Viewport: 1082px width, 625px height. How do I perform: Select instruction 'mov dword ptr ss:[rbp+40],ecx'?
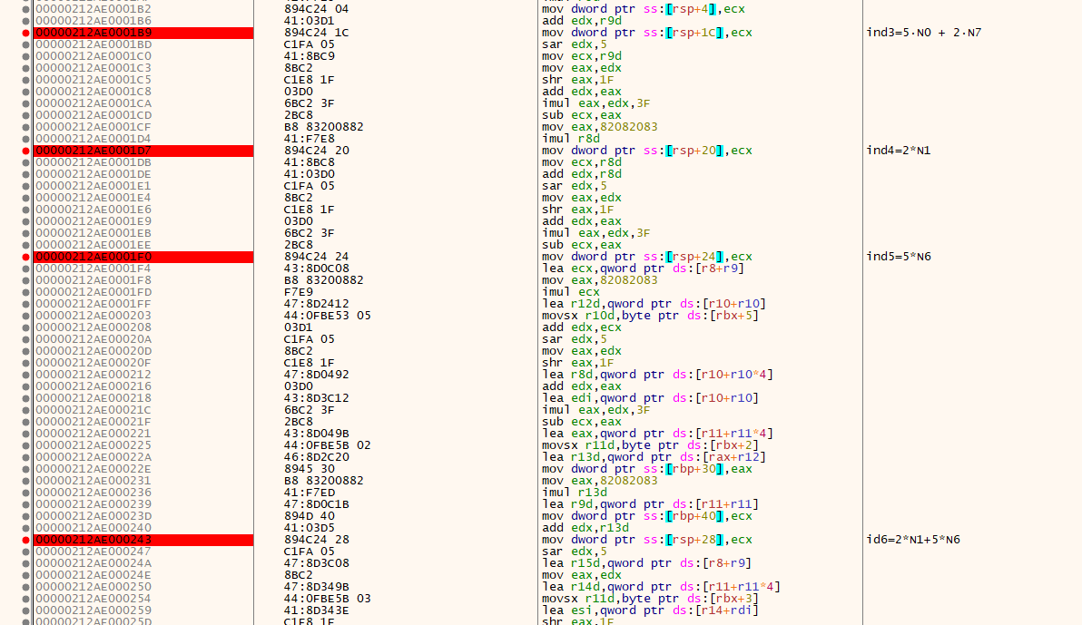point(646,516)
